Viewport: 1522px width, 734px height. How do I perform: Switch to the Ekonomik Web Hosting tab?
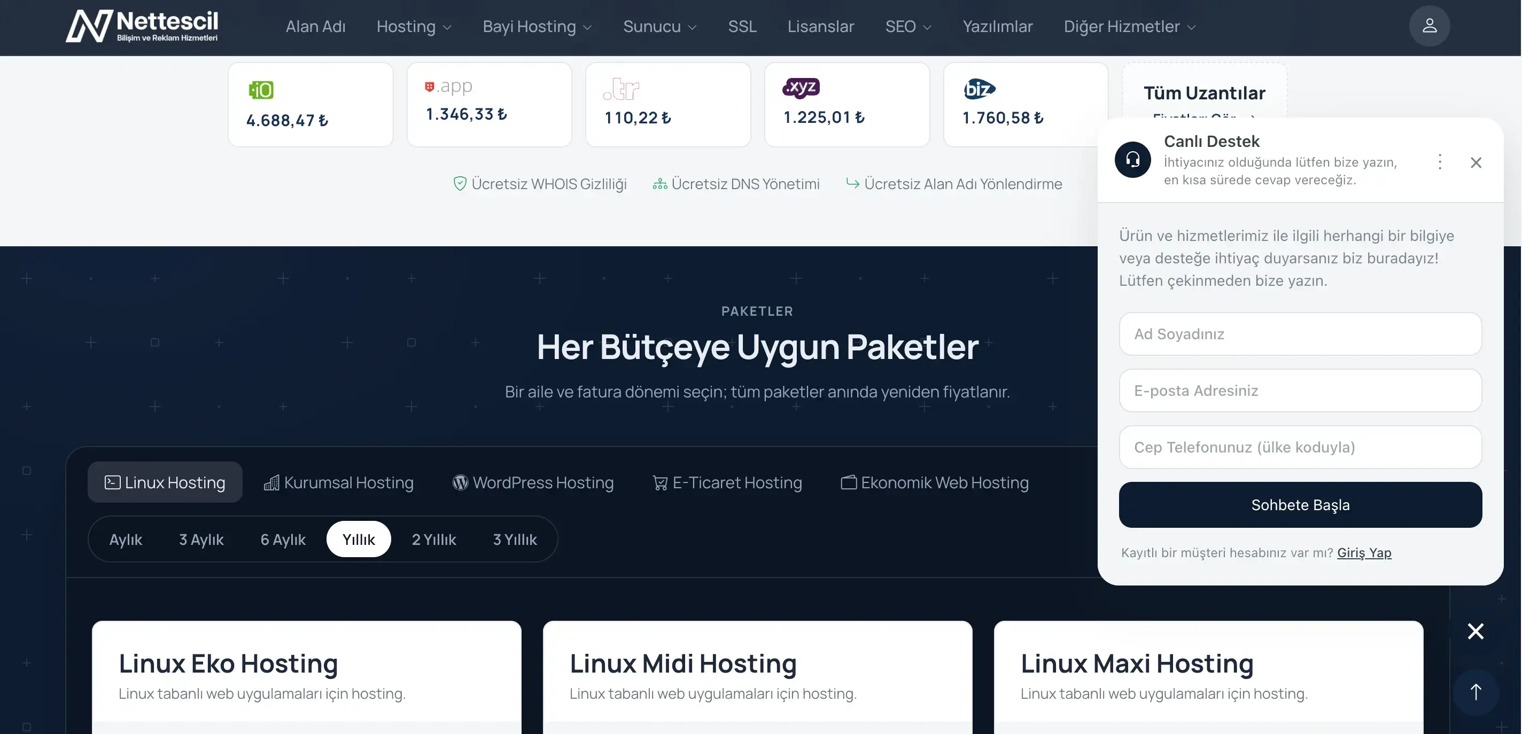point(935,482)
